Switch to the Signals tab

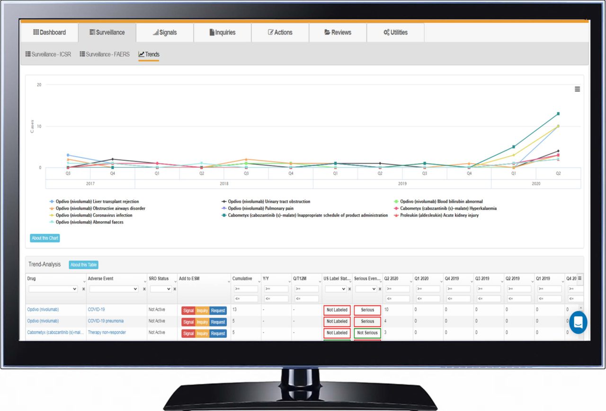165,33
